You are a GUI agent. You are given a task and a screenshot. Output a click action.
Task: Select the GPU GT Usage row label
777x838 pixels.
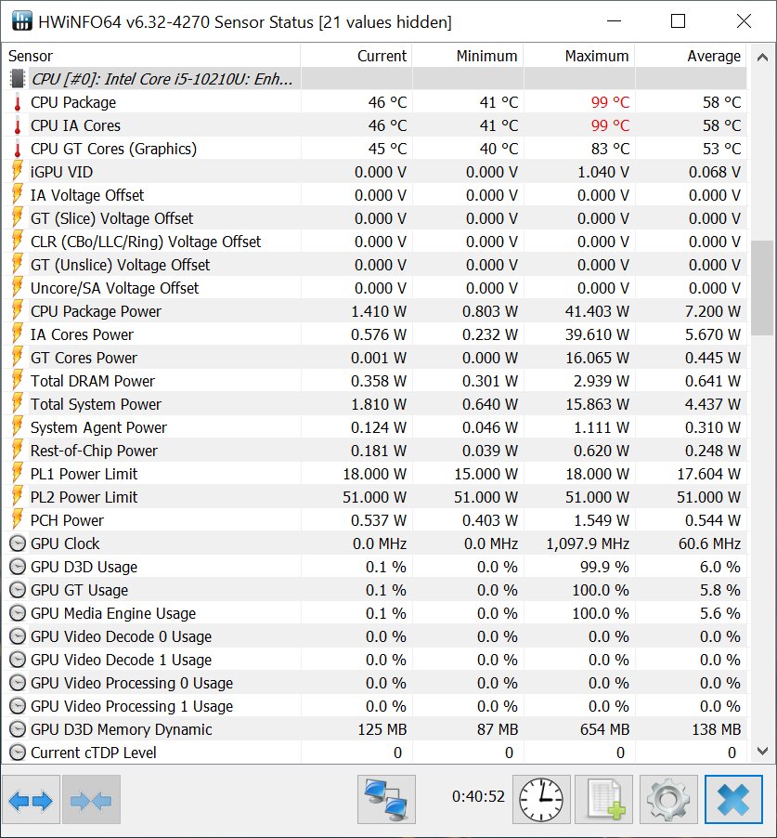[79, 590]
